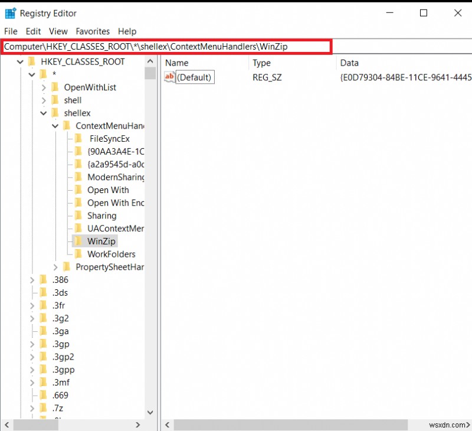Image resolution: width=472 pixels, height=431 pixels.
Task: Click the shellex folder icon
Action: 55,113
